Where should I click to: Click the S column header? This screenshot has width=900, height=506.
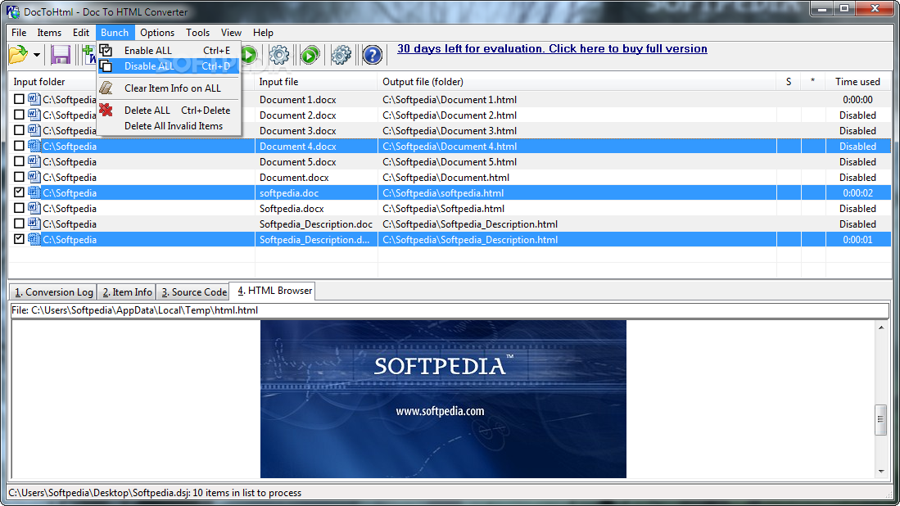[x=789, y=82]
